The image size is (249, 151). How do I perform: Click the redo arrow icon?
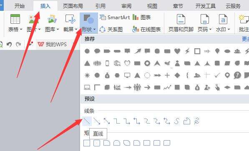18,44
